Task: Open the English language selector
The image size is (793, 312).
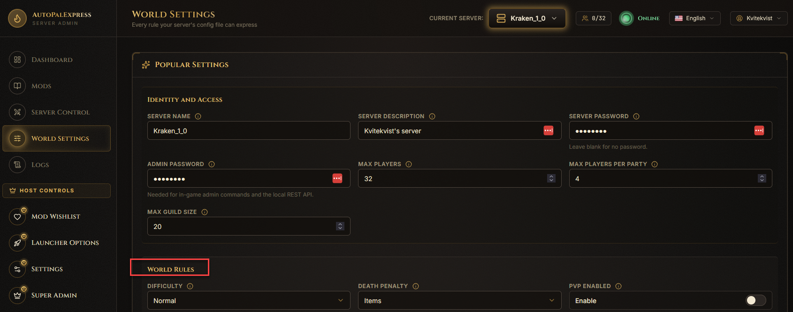Action: point(694,18)
